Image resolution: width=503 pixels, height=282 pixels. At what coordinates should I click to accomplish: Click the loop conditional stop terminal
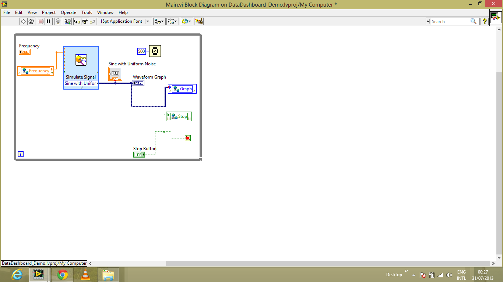click(x=188, y=138)
